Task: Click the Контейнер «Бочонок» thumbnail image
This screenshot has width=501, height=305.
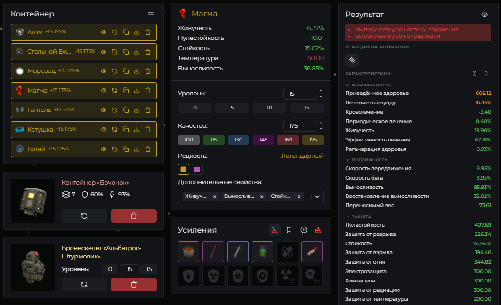Action: [32, 201]
